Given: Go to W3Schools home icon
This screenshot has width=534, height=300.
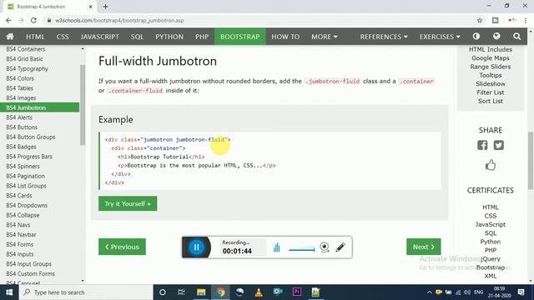Looking at the screenshot, I should 10,37.
